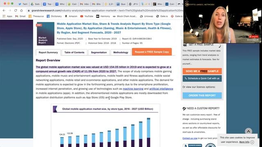Click the 133.06 value above the chart bar

(x=70, y=134)
